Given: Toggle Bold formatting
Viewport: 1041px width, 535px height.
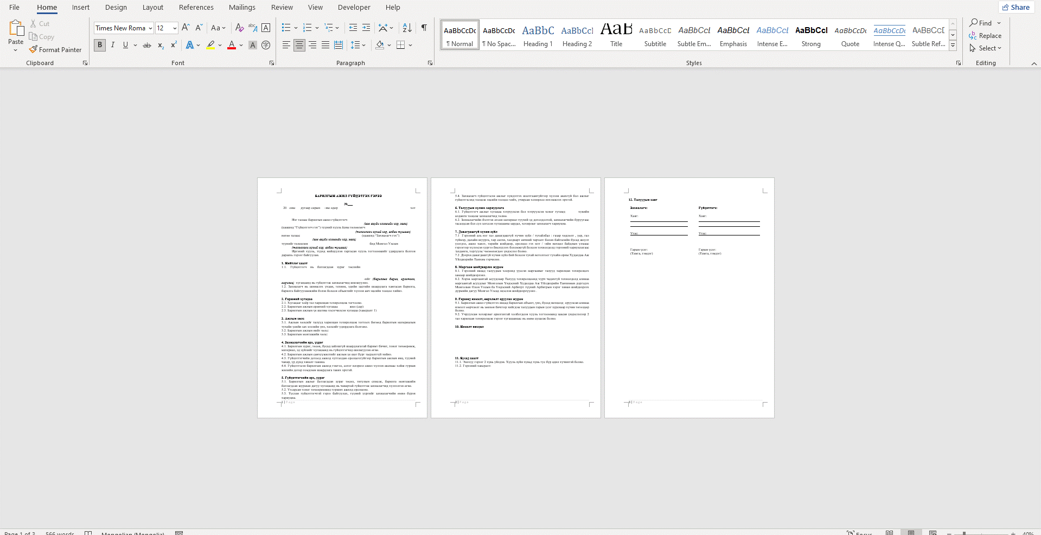Looking at the screenshot, I should click(x=100, y=45).
